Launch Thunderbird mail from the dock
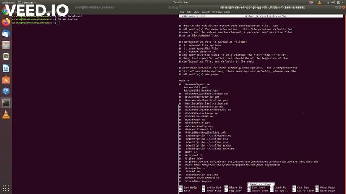Screen dimensions: 346x194 [6, 33]
